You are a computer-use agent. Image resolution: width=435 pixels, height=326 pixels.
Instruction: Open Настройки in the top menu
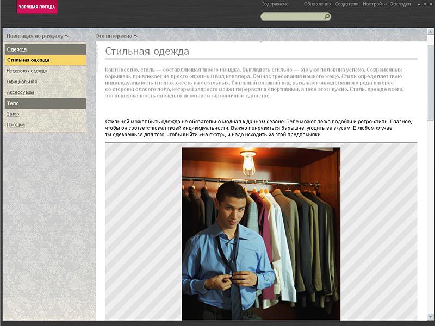pyautogui.click(x=374, y=4)
